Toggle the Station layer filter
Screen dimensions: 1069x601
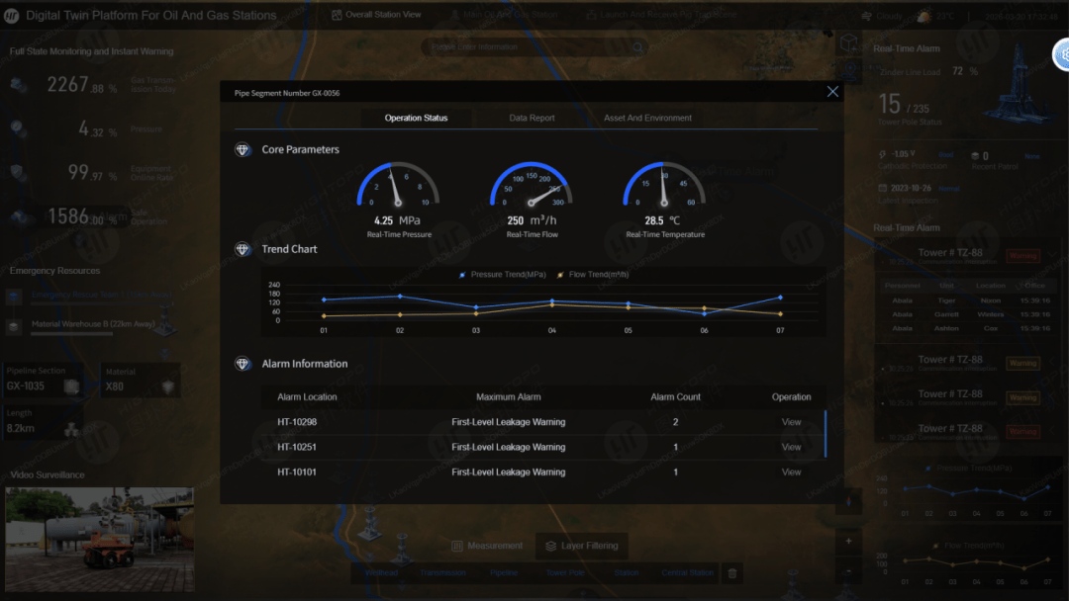(x=627, y=573)
